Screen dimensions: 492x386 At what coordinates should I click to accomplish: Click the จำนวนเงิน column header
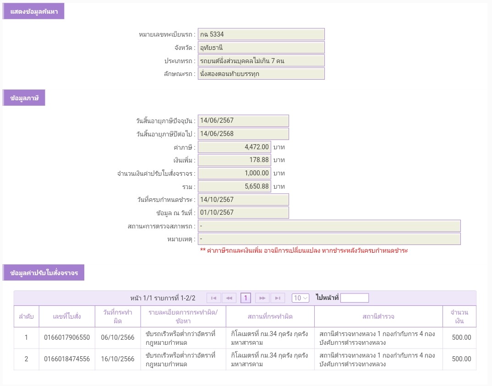point(459,316)
